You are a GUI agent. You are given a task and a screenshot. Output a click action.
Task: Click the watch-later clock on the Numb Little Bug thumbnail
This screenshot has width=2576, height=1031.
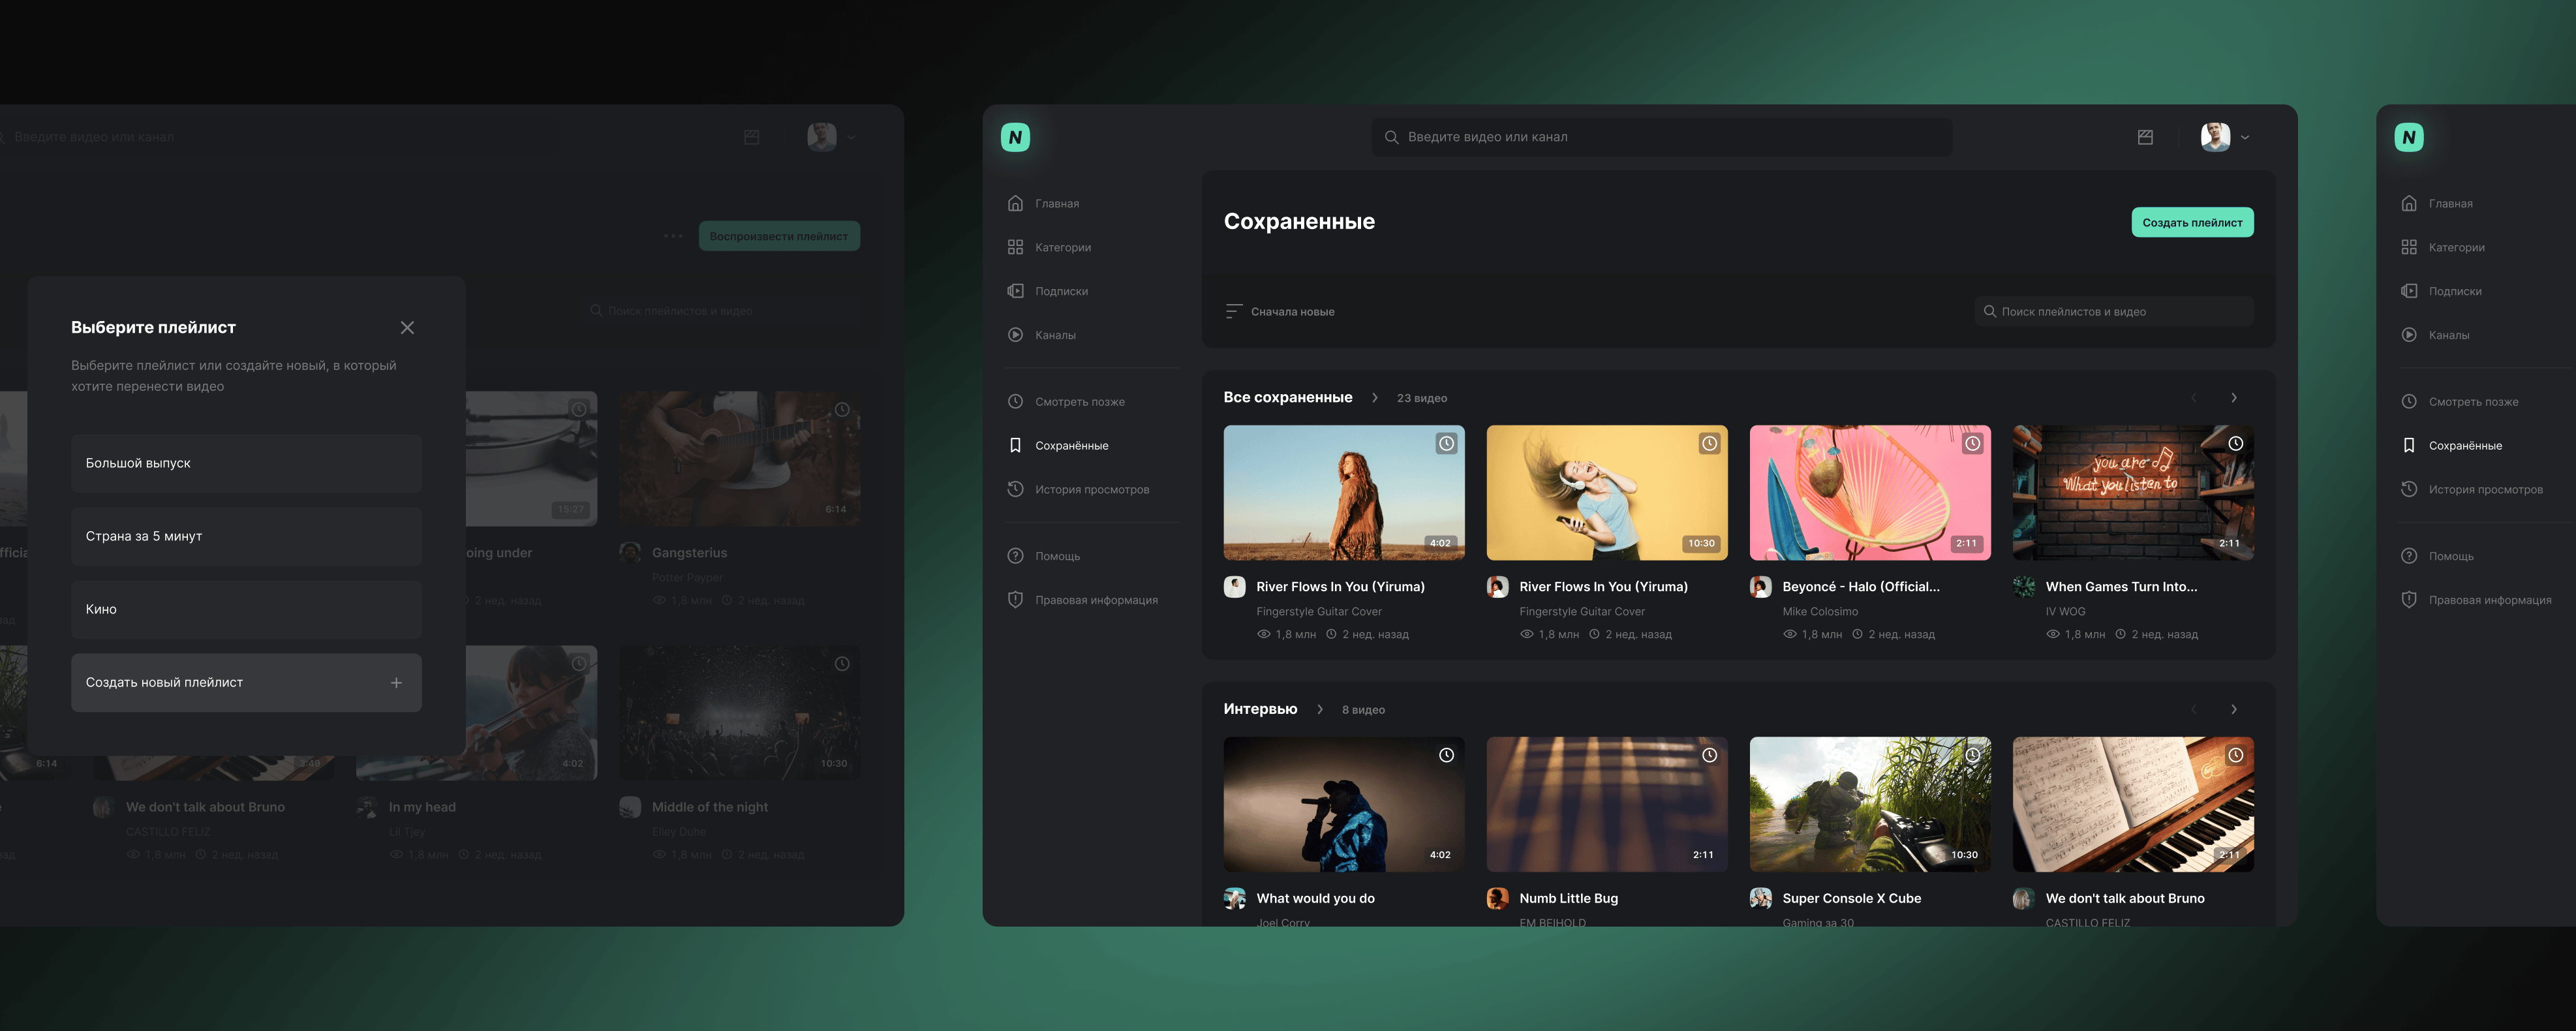point(1709,755)
